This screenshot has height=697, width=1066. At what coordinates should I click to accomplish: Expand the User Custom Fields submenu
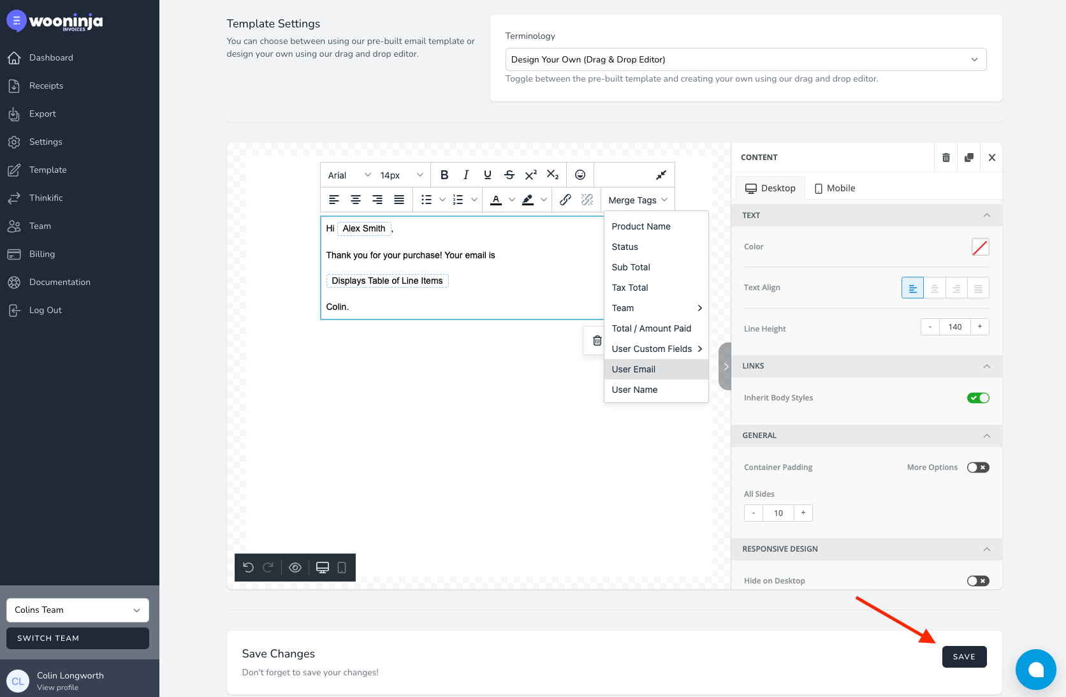[656, 349]
